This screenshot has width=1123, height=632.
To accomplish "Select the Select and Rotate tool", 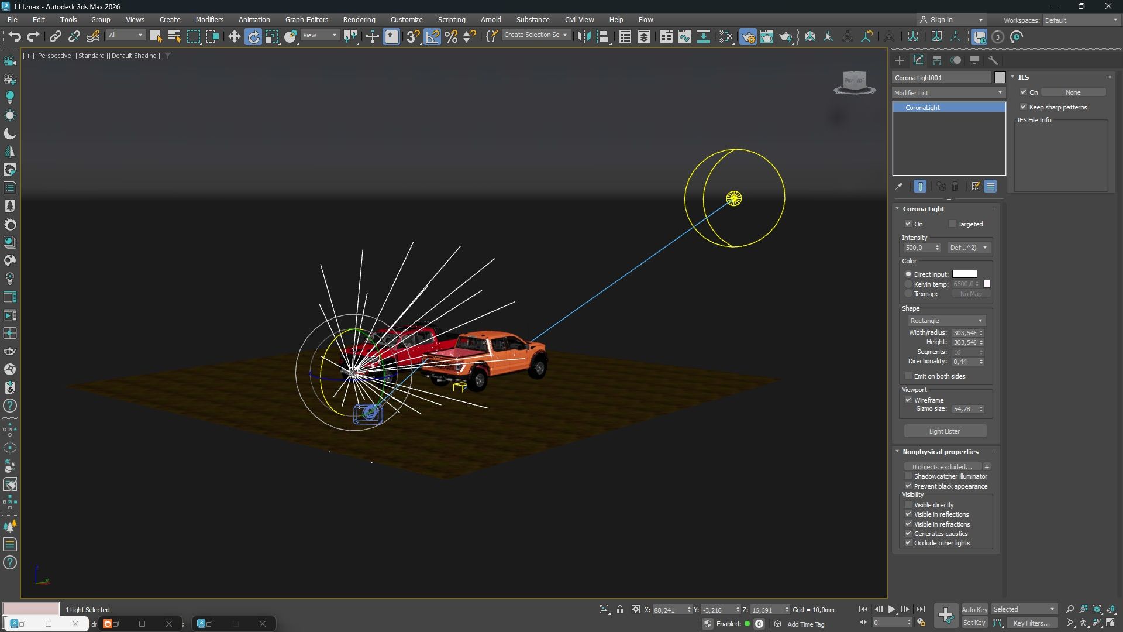I will click(253, 36).
